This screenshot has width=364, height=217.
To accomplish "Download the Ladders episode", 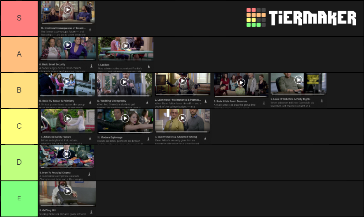I will (x=149, y=66).
